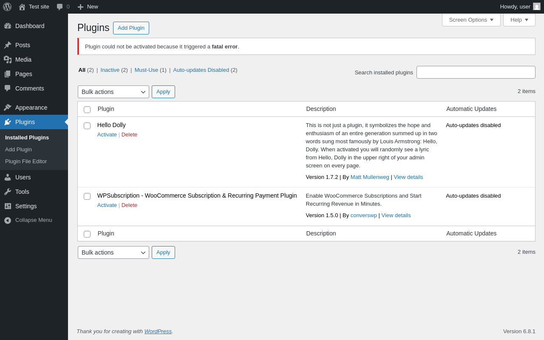Expand the Help tab
The width and height of the screenshot is (544, 340).
coord(519,20)
